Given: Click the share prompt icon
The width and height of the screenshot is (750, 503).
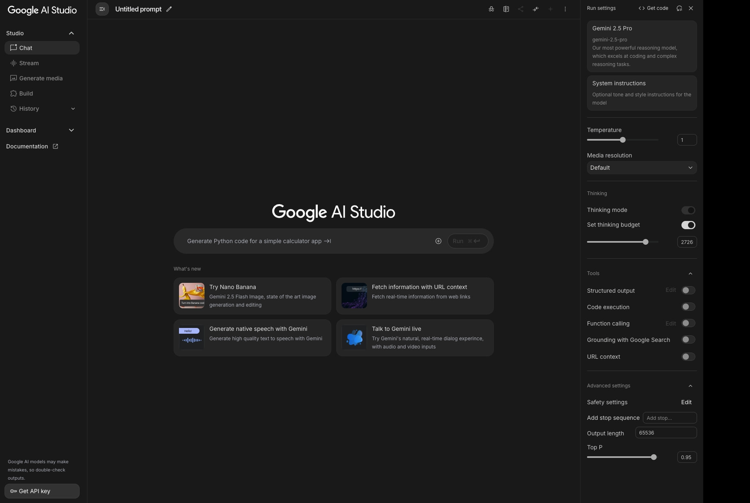Looking at the screenshot, I should (521, 9).
